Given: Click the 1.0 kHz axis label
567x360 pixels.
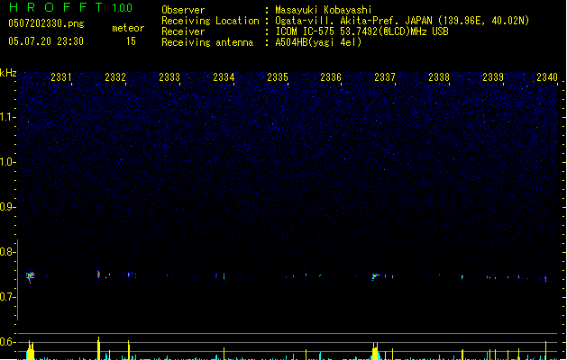Looking at the screenshot, I should point(8,162).
